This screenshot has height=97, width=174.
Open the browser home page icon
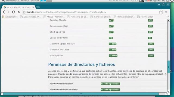[x=19, y=12]
